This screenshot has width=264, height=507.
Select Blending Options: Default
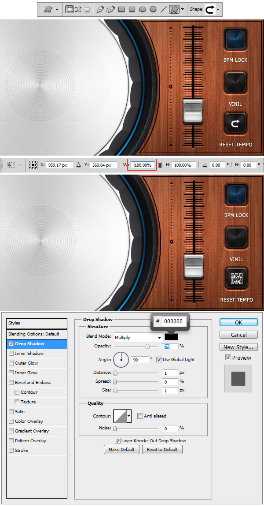[37, 334]
